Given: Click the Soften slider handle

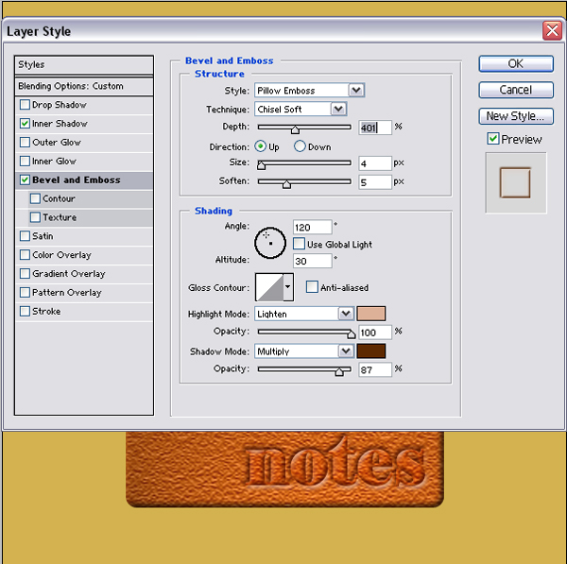Looking at the screenshot, I should point(286,184).
